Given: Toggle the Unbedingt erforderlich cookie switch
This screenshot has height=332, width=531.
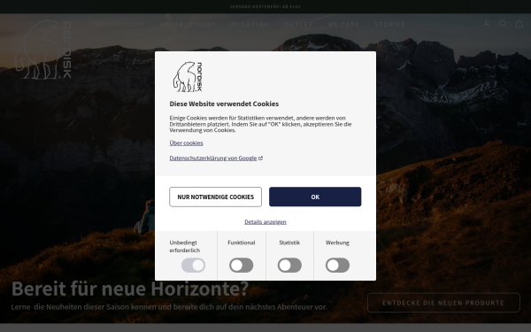Looking at the screenshot, I should [x=193, y=266].
